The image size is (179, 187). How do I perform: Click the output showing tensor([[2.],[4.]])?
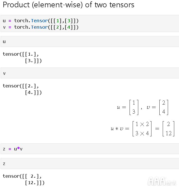coord(22,89)
